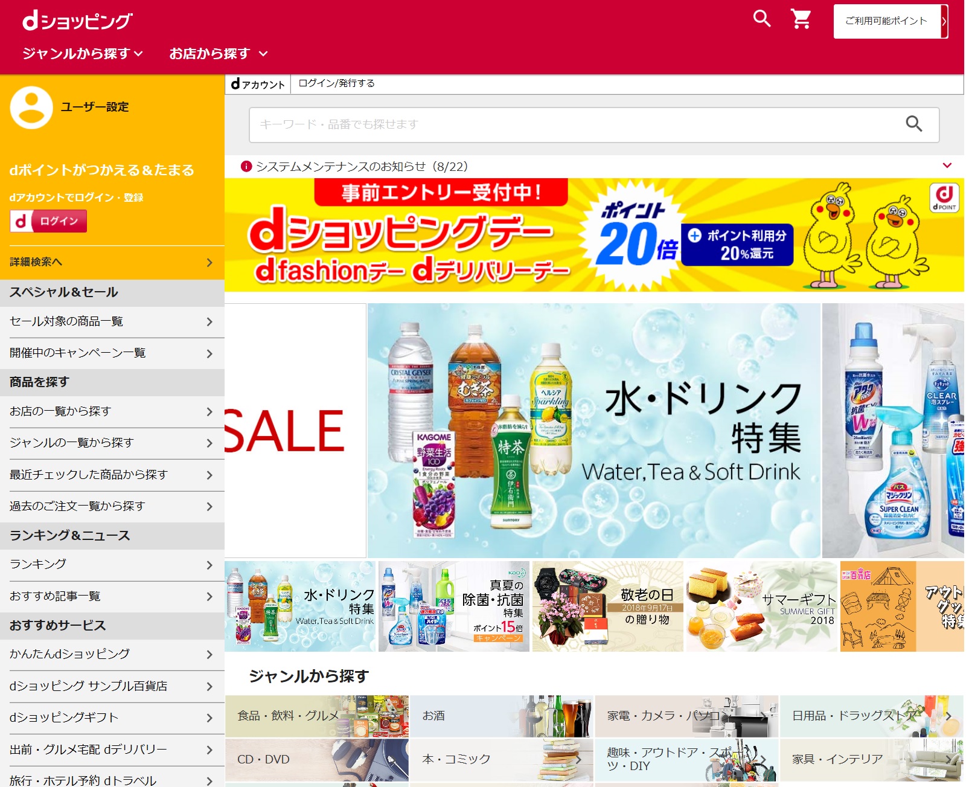Select the 真夏の除菌・抗菌特集 thumbnail
This screenshot has width=972, height=787.
tap(453, 606)
